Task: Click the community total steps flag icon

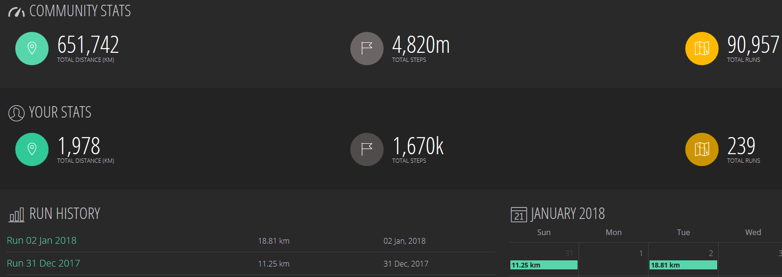Action: click(366, 48)
